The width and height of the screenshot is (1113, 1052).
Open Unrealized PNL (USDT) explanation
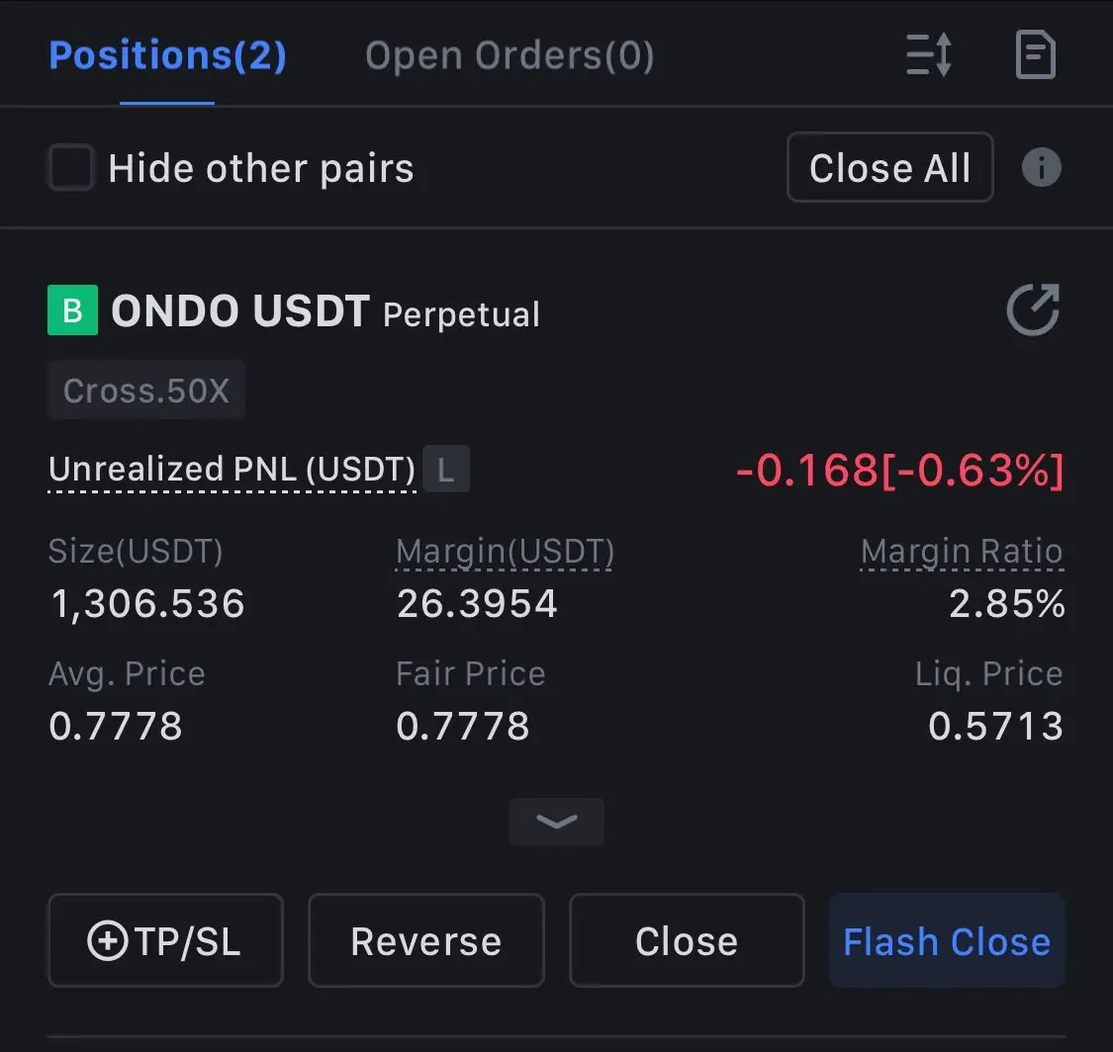232,470
